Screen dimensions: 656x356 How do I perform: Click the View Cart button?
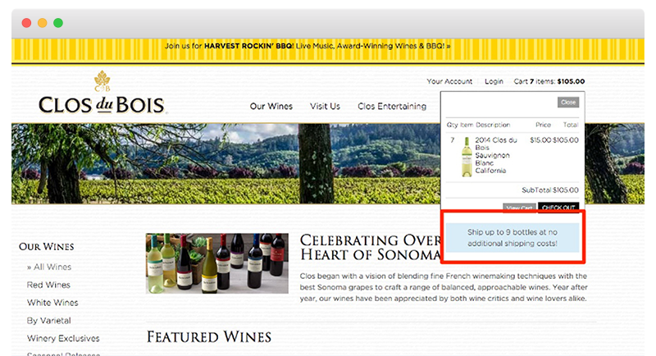pyautogui.click(x=519, y=208)
